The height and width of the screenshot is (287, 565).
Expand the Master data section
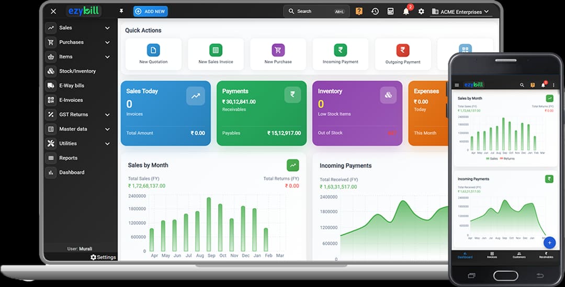pyautogui.click(x=107, y=129)
